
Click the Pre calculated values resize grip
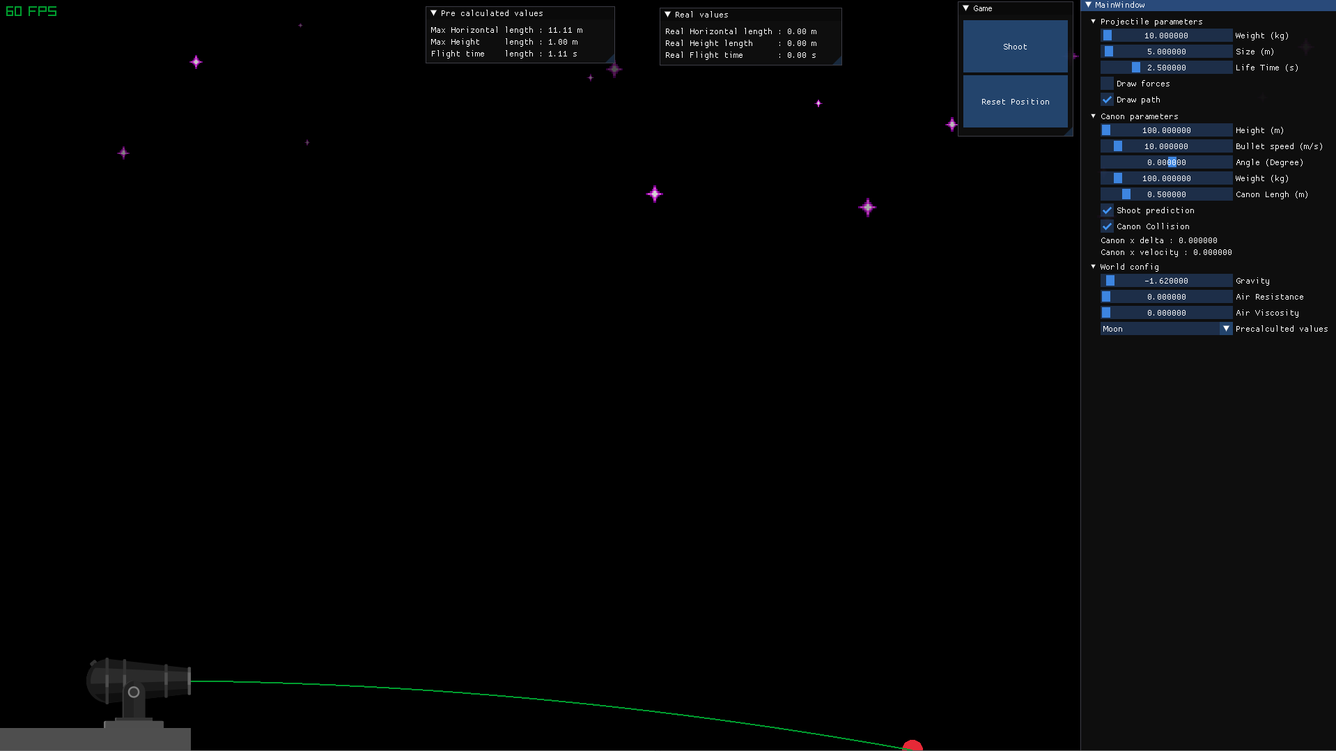610,59
